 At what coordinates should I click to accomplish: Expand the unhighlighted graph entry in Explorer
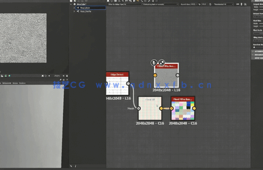click(74, 11)
